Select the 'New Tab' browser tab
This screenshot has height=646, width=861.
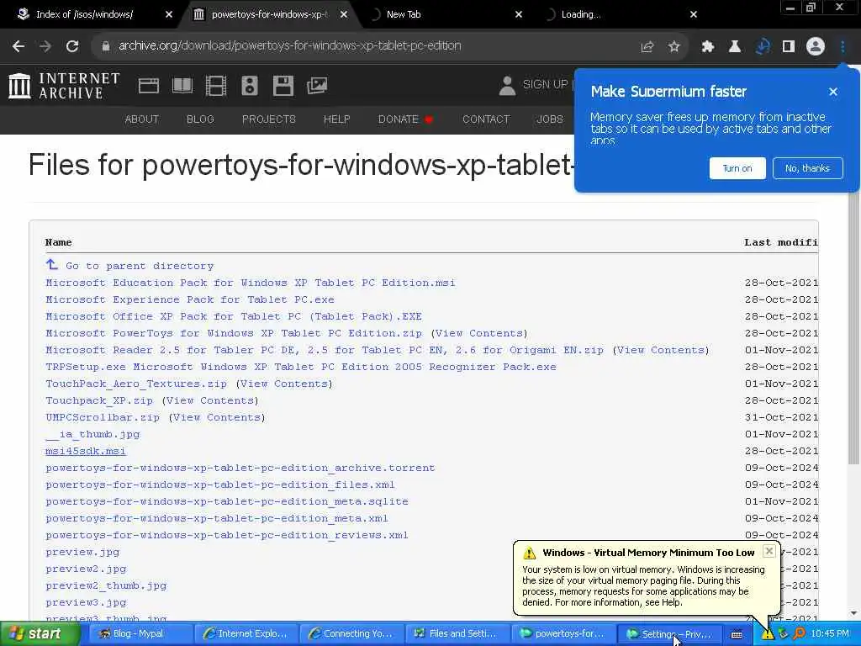pyautogui.click(x=404, y=14)
